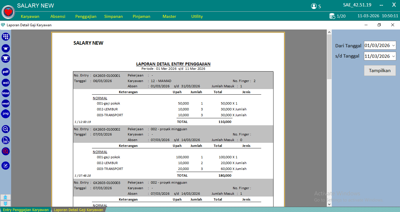Click the timestamp S / 12:00:19
The image size is (400, 212).
tap(83, 122)
